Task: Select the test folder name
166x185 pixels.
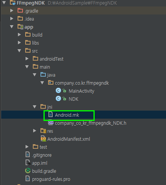Action: [43, 147]
